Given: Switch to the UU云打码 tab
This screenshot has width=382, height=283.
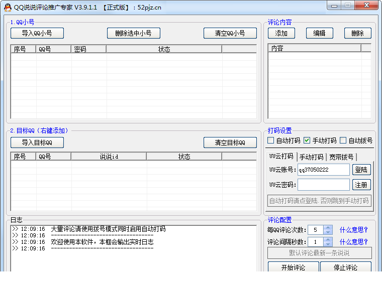Looking at the screenshot, I should [x=281, y=157].
